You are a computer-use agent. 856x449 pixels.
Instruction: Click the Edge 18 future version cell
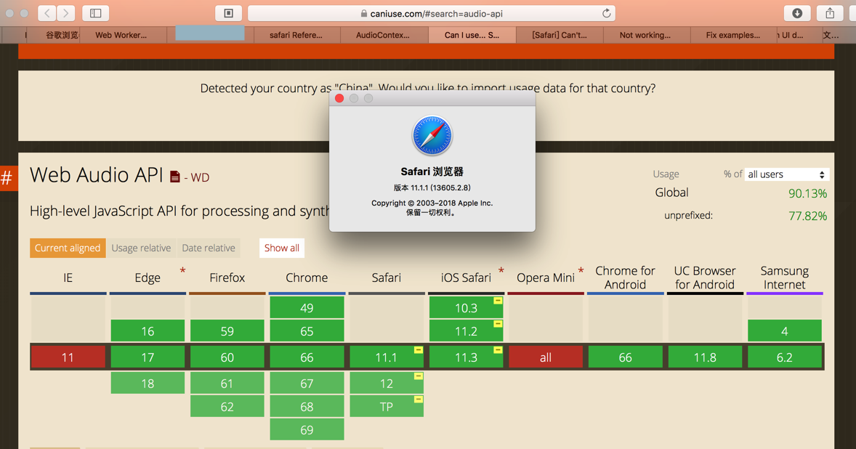point(148,383)
